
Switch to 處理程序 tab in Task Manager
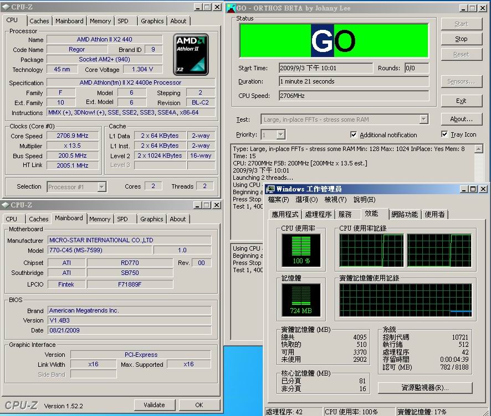[x=318, y=215]
